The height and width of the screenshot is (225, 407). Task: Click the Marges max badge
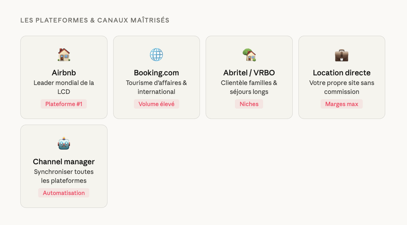click(342, 104)
